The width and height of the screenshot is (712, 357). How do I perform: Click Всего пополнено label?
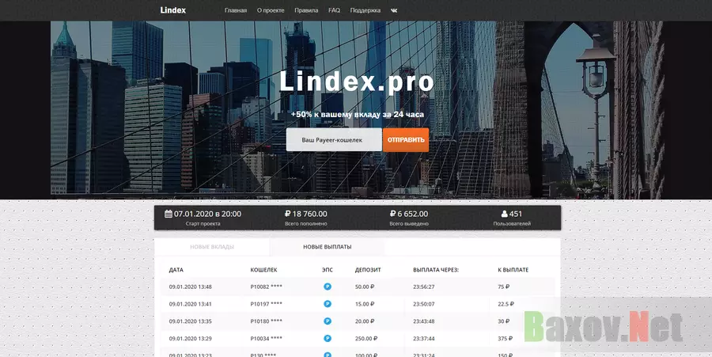pos(306,223)
